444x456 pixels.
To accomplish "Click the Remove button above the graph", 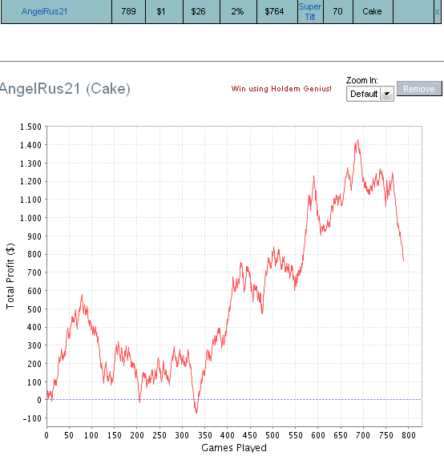I will 419,89.
